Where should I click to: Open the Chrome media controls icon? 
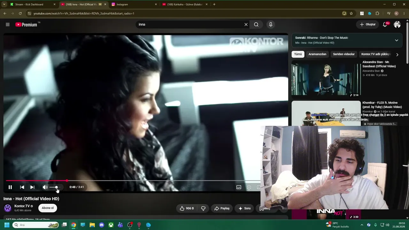[x=389, y=13]
